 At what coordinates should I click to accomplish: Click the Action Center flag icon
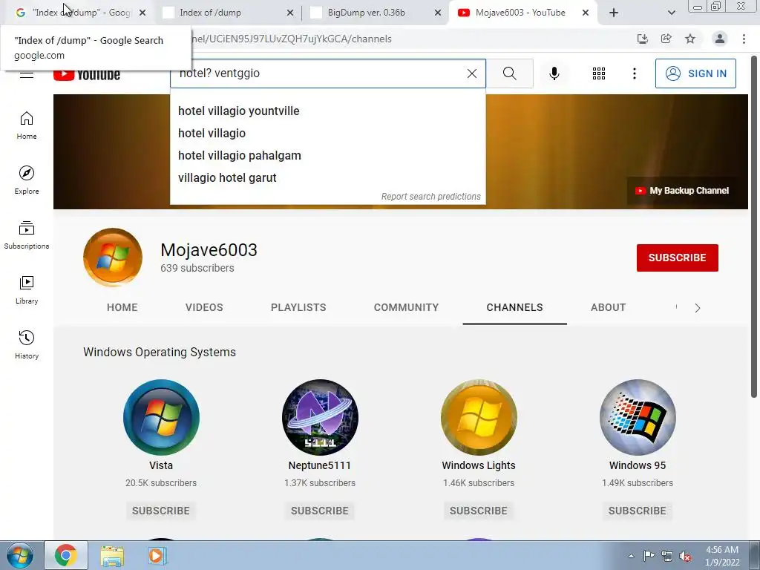tap(649, 556)
